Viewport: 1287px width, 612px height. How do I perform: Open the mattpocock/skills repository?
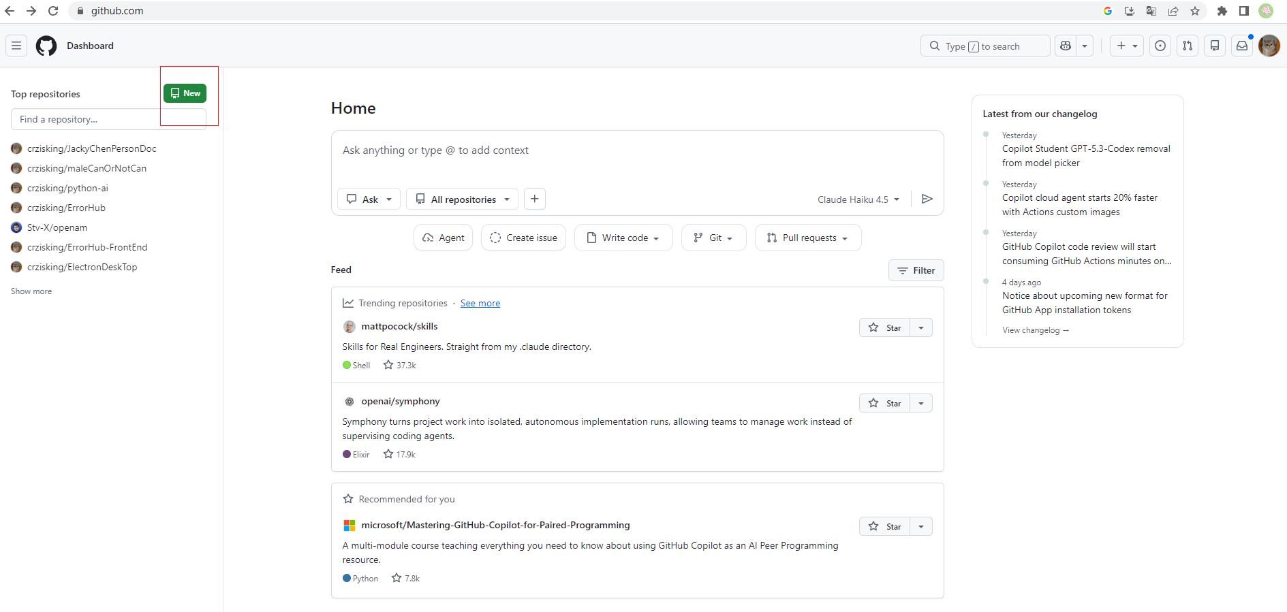pyautogui.click(x=399, y=327)
